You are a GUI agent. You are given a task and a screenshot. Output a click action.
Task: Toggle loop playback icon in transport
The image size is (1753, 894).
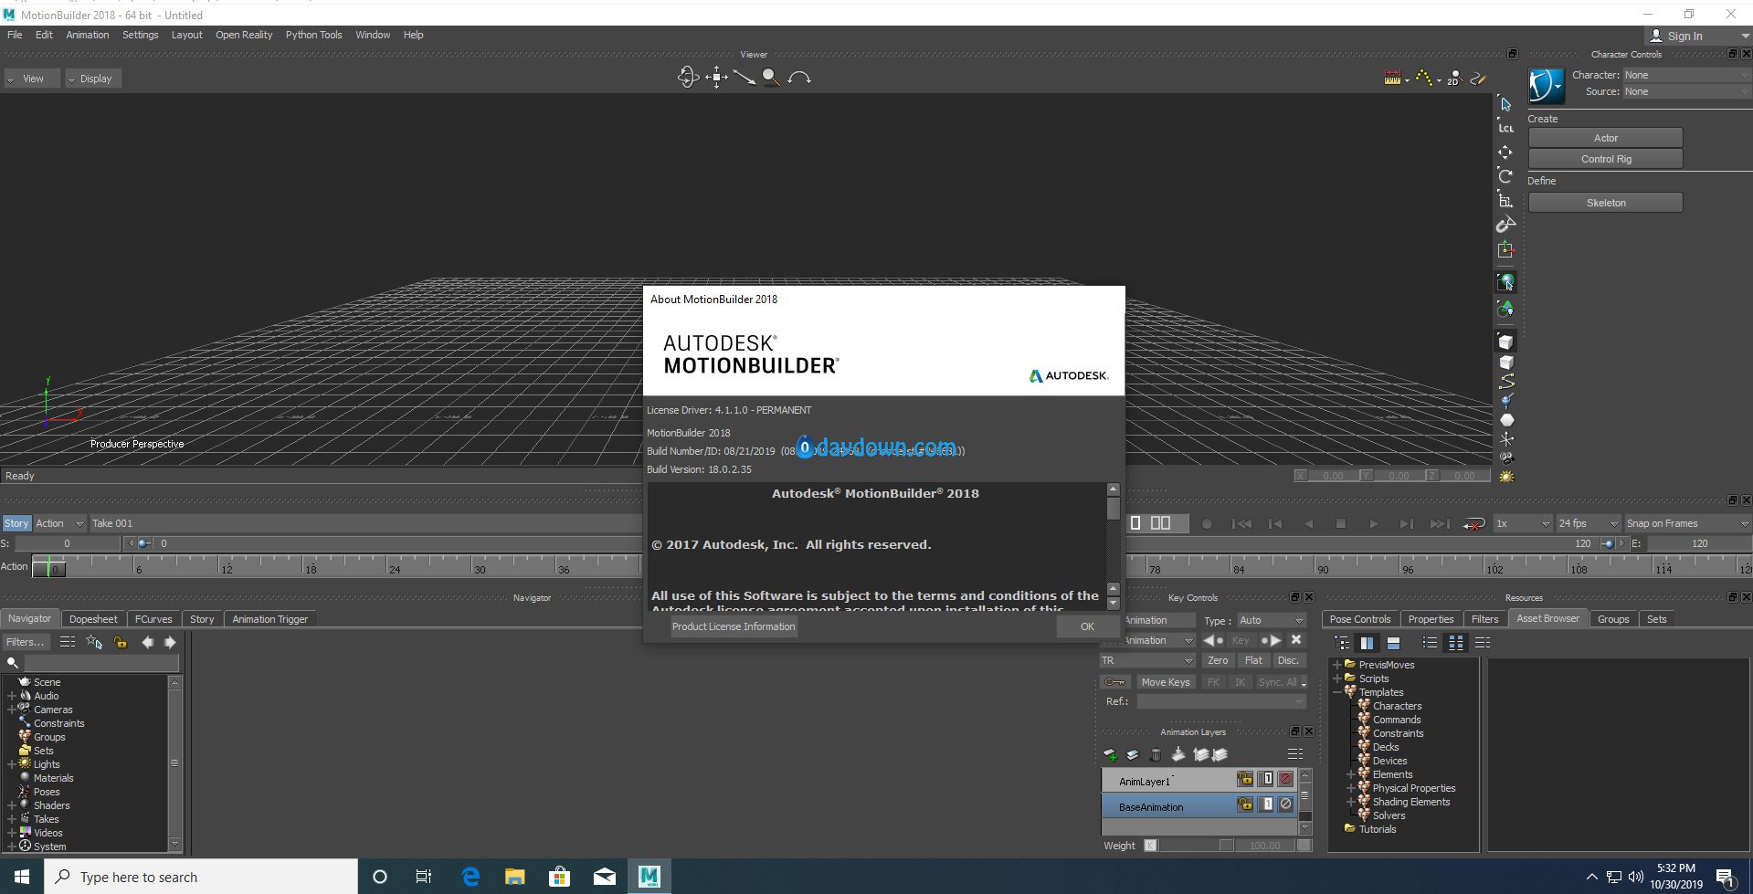[1473, 524]
